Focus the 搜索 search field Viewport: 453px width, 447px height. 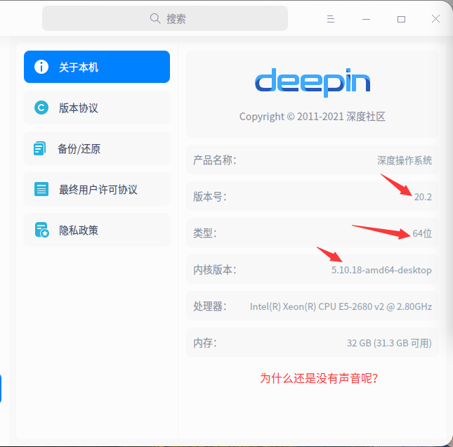[165, 18]
